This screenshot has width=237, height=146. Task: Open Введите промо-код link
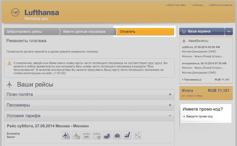pyautogui.click(x=199, y=116)
